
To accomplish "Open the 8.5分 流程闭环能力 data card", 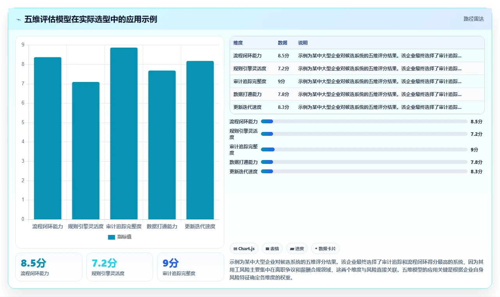I will (49, 267).
